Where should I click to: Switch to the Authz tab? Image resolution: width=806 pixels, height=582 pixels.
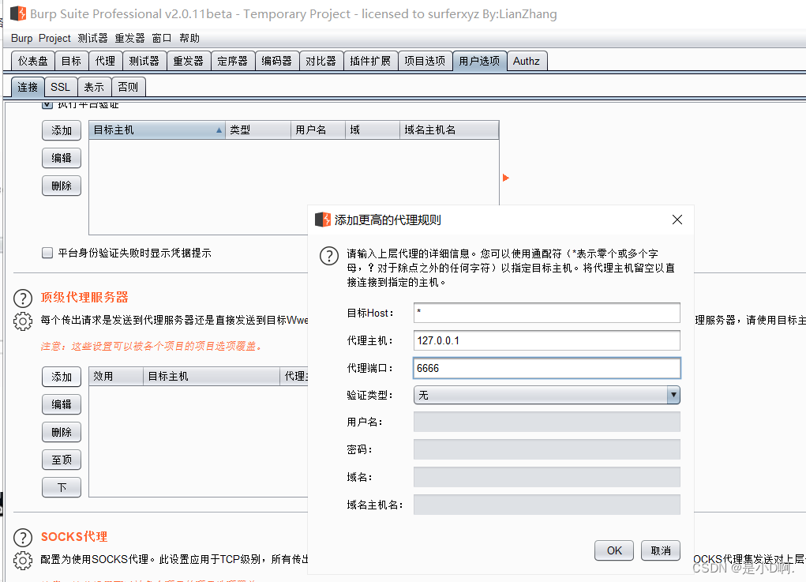coord(527,61)
